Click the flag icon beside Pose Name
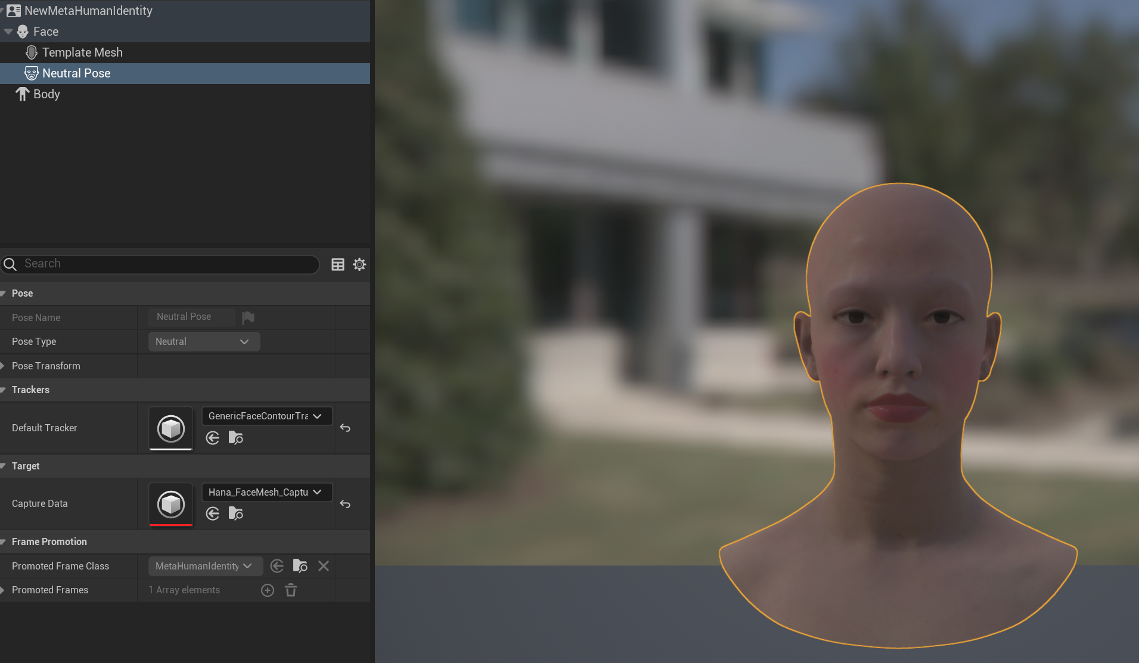Screen dimensions: 1139x663 click(249, 318)
